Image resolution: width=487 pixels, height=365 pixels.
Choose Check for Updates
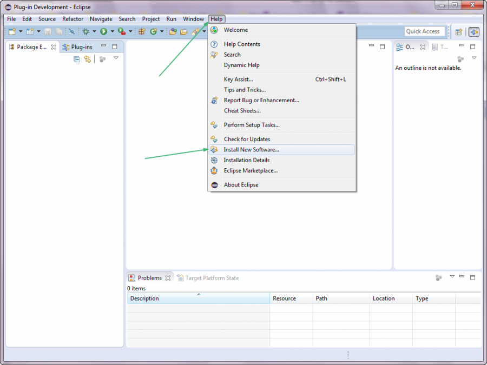tap(282, 140)
